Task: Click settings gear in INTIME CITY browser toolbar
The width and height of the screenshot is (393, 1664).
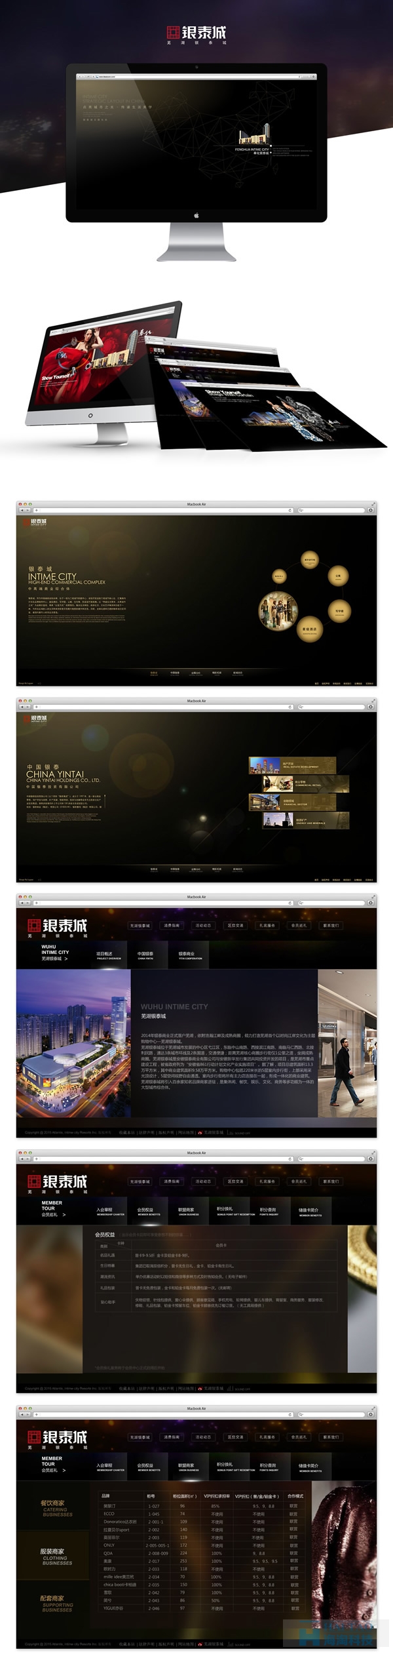Action: [371, 510]
